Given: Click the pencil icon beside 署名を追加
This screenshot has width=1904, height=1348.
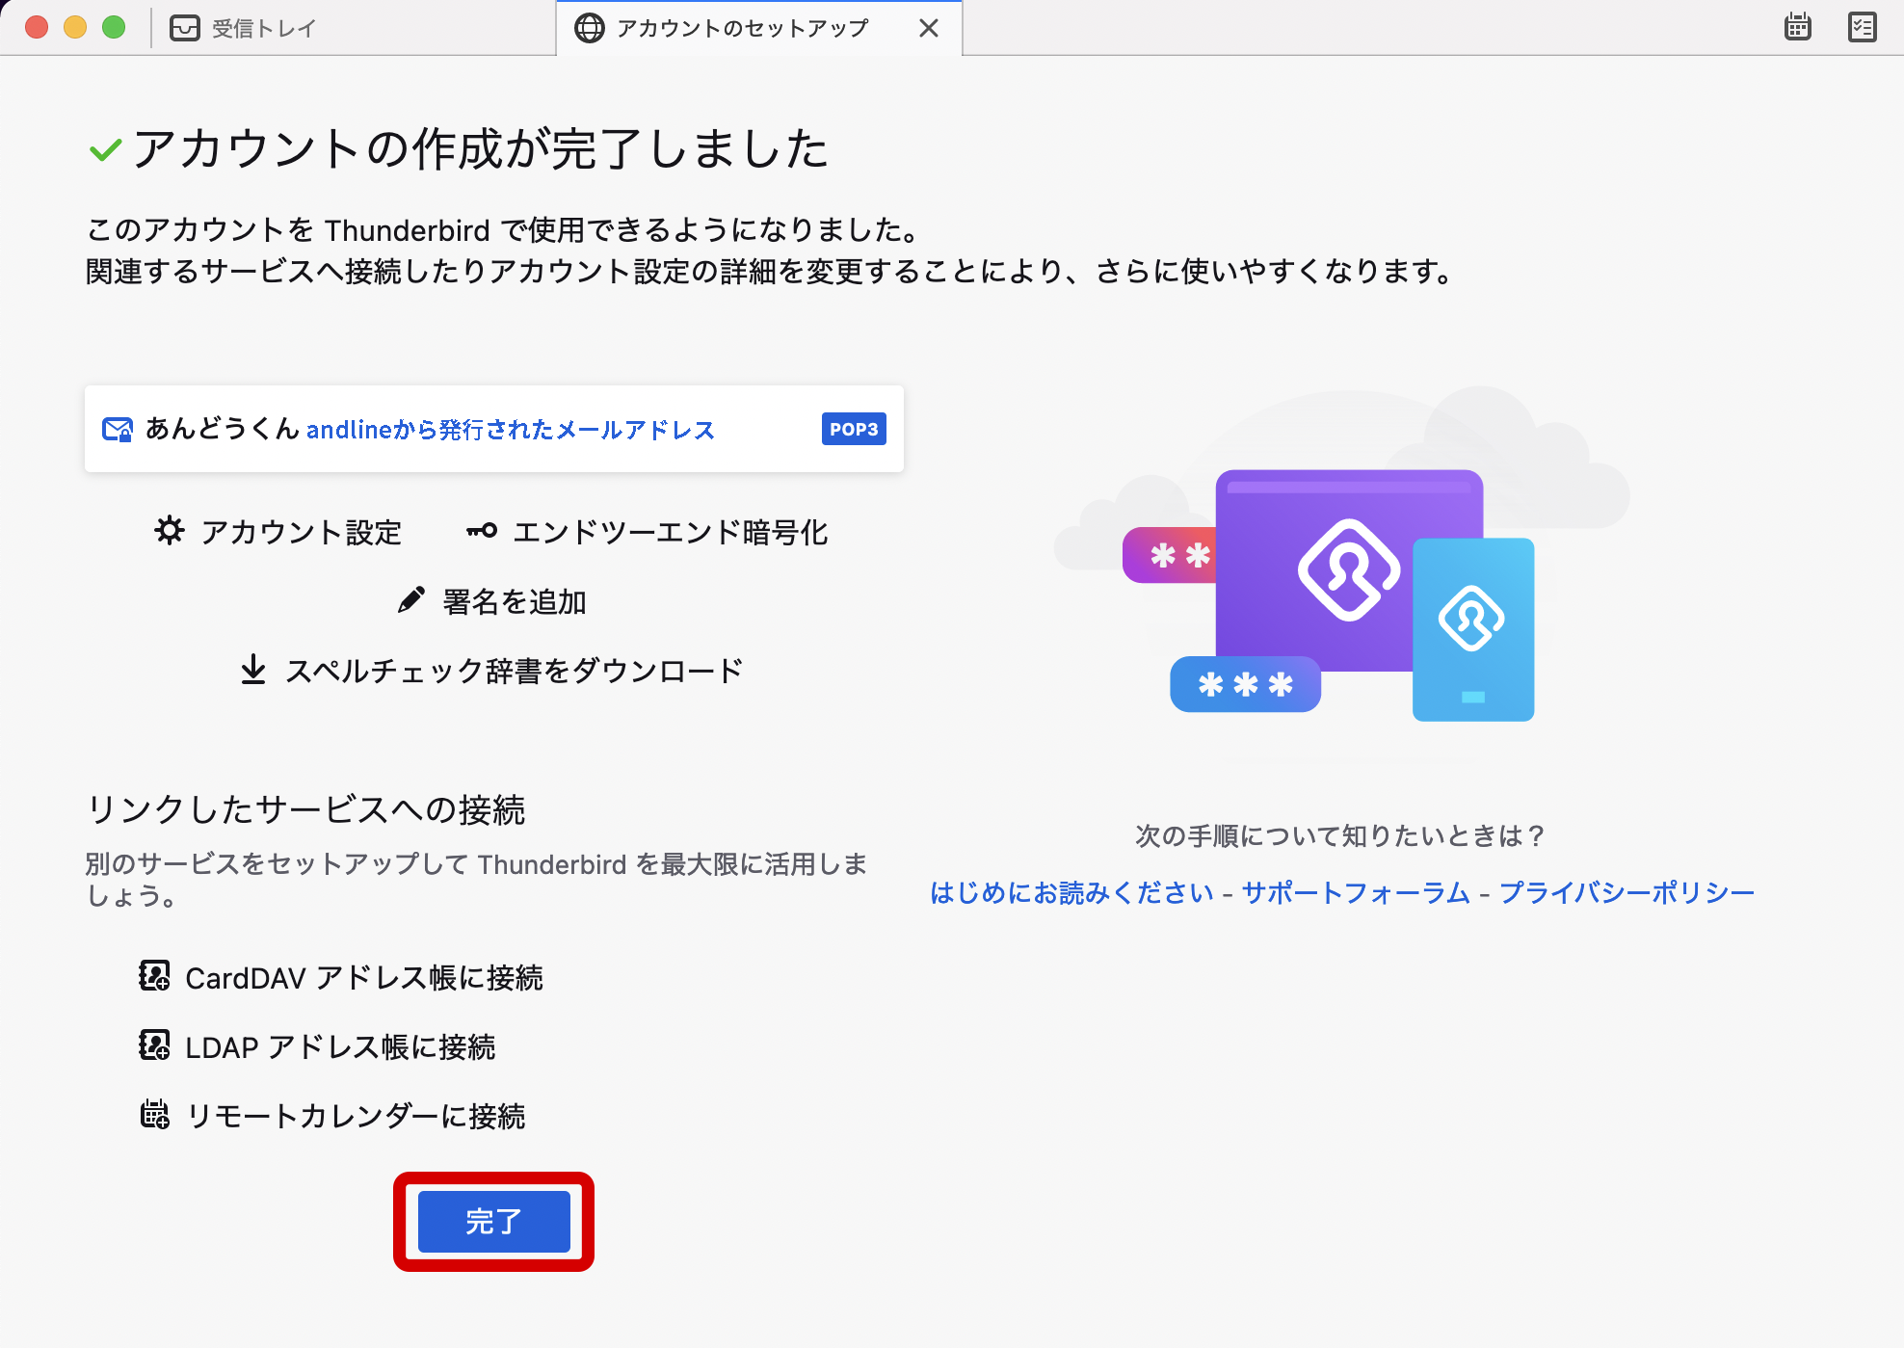Looking at the screenshot, I should pyautogui.click(x=411, y=600).
